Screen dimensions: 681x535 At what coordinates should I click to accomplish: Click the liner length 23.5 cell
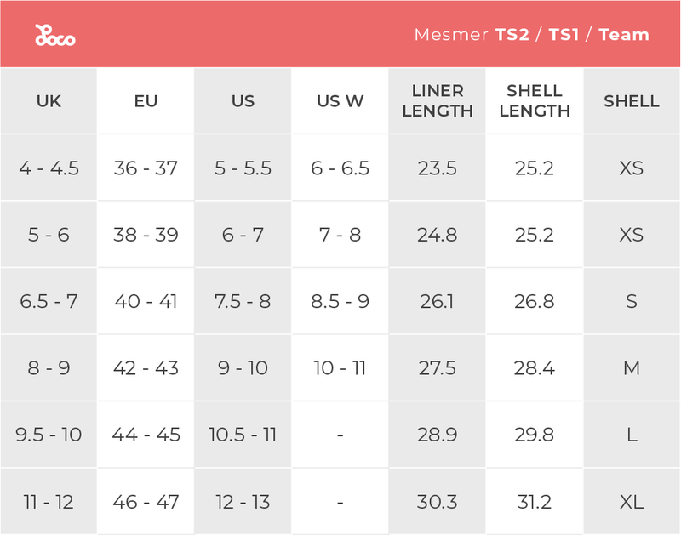(438, 168)
